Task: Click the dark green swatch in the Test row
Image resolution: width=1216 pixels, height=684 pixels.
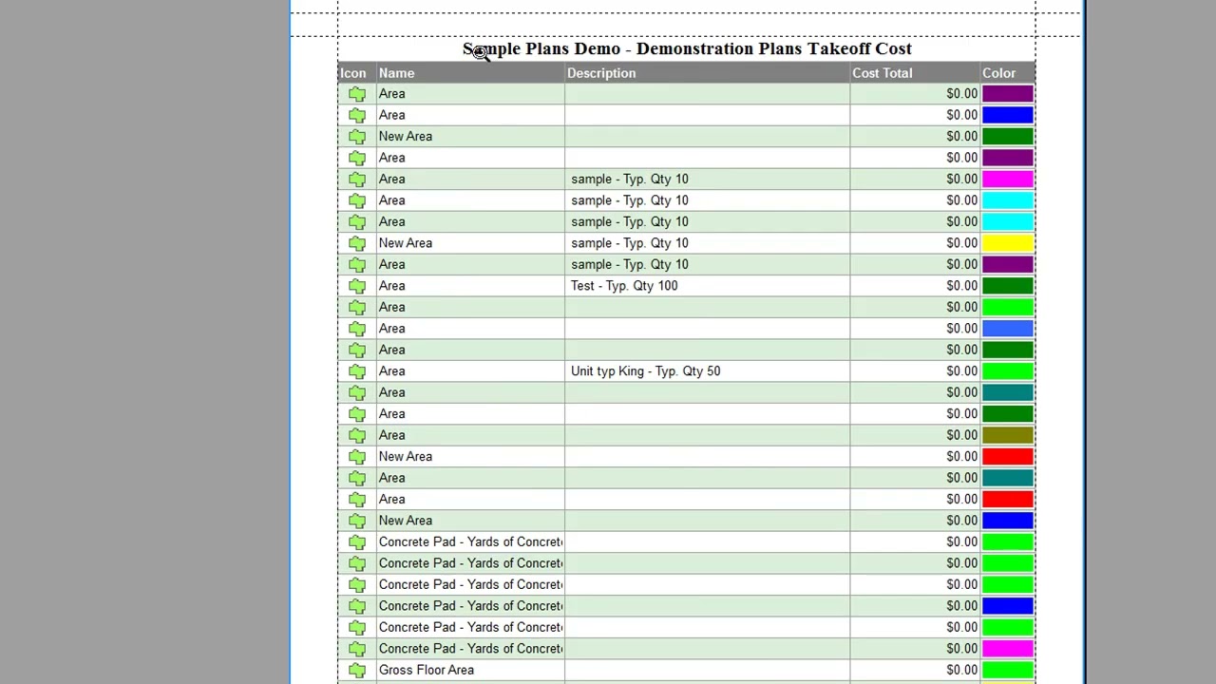Action: pyautogui.click(x=1008, y=286)
